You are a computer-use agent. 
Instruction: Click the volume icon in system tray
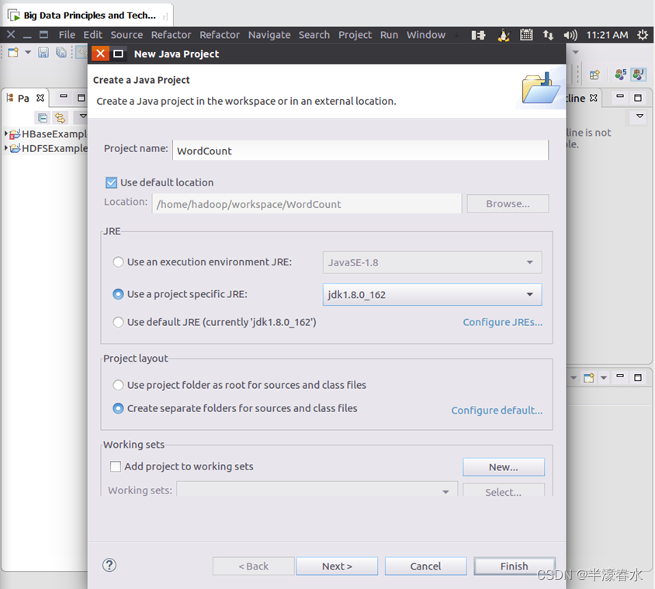tap(570, 35)
